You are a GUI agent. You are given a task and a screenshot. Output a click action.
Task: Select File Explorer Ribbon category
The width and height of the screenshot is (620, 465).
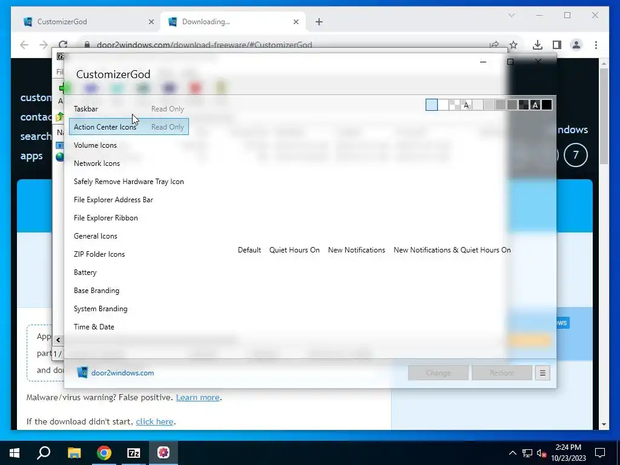[x=129, y=218]
